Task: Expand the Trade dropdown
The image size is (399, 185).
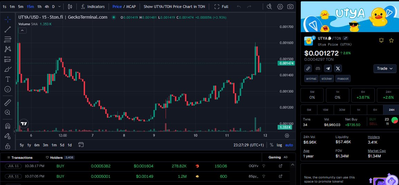Action: 385,68
